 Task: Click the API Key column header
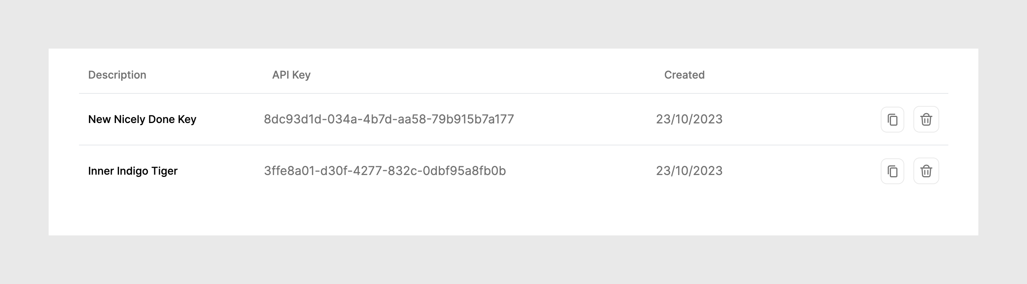[291, 75]
